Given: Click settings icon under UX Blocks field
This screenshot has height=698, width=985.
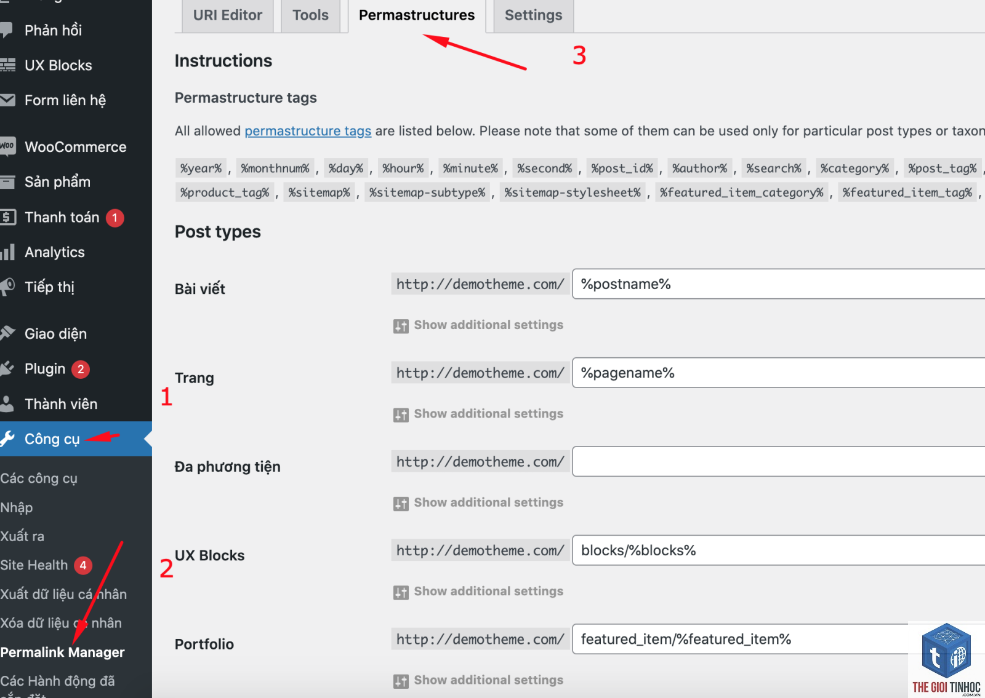Looking at the screenshot, I should pyautogui.click(x=401, y=593).
